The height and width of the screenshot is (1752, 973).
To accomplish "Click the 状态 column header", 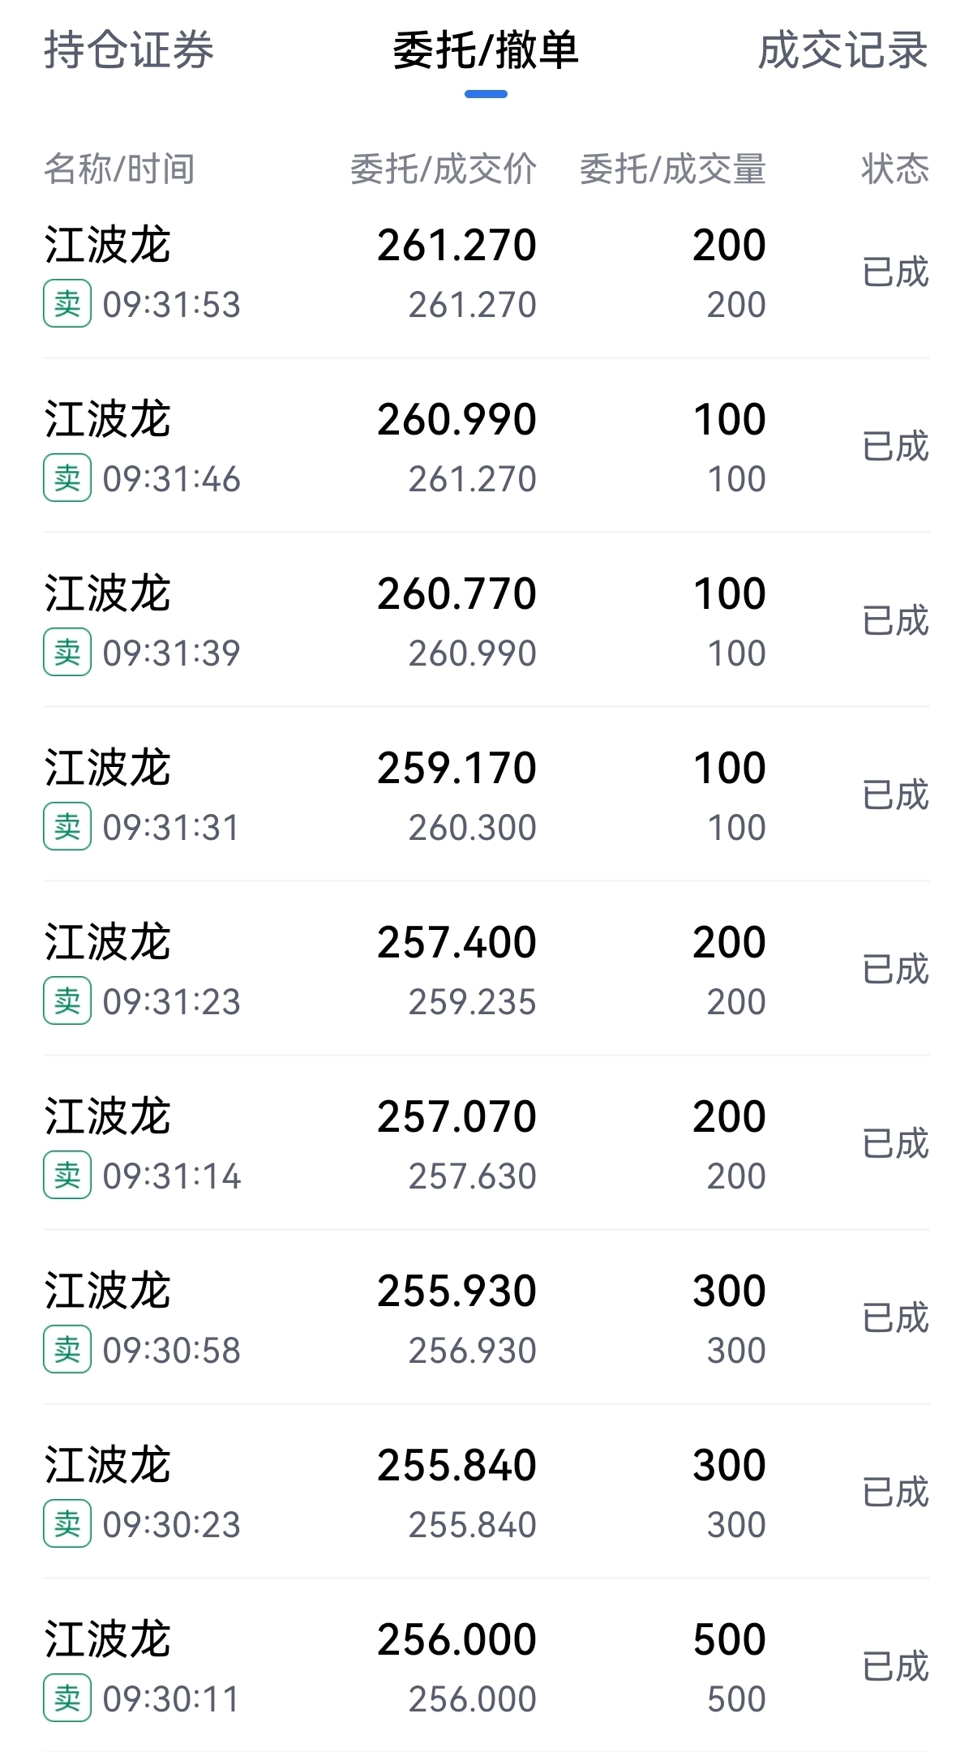I will (894, 169).
